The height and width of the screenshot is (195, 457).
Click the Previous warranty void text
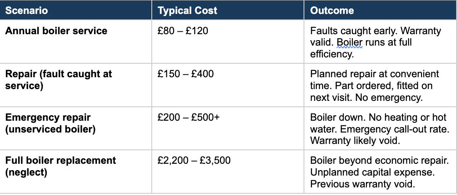click(363, 184)
